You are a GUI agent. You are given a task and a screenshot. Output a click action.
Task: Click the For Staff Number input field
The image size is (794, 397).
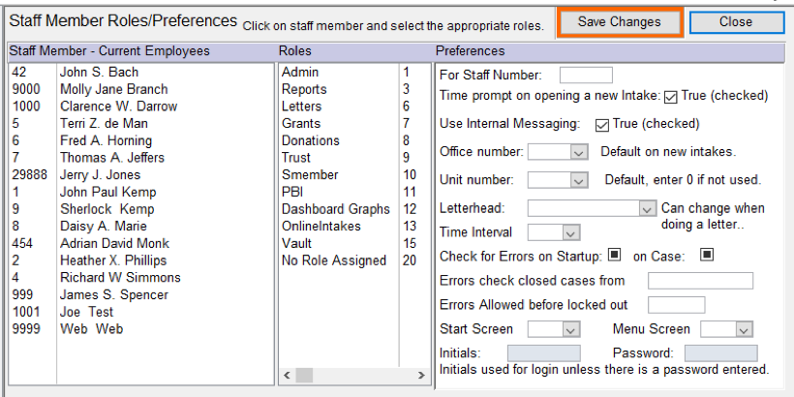pyautogui.click(x=586, y=75)
